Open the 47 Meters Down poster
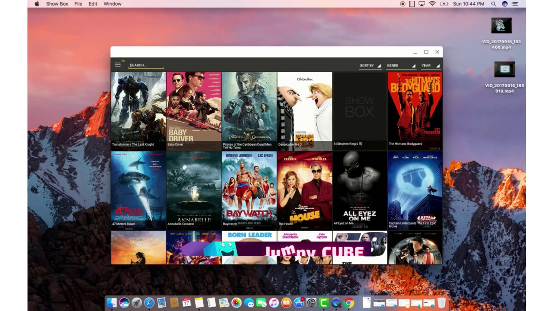Screen dimensions: 554x311 pos(138,190)
